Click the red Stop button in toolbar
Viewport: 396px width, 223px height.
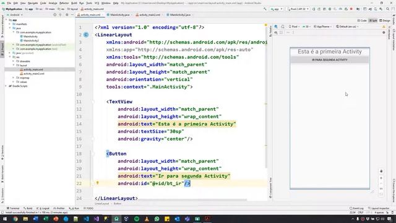click(351, 9)
